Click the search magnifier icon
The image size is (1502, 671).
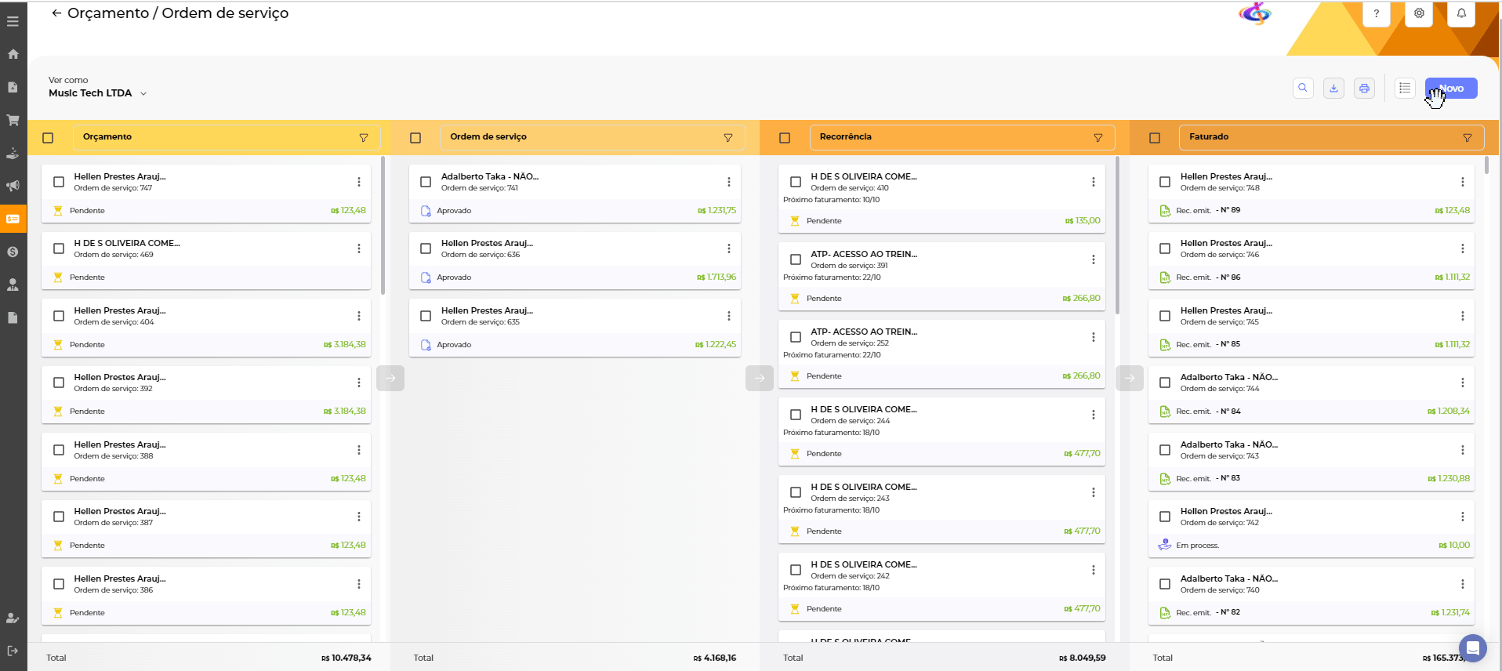click(x=1303, y=89)
